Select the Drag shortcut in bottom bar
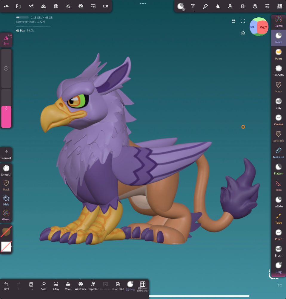This screenshot has height=299, width=286. coord(130,286)
